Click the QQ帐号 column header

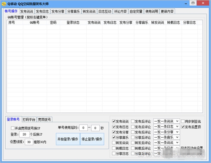coord(35,22)
